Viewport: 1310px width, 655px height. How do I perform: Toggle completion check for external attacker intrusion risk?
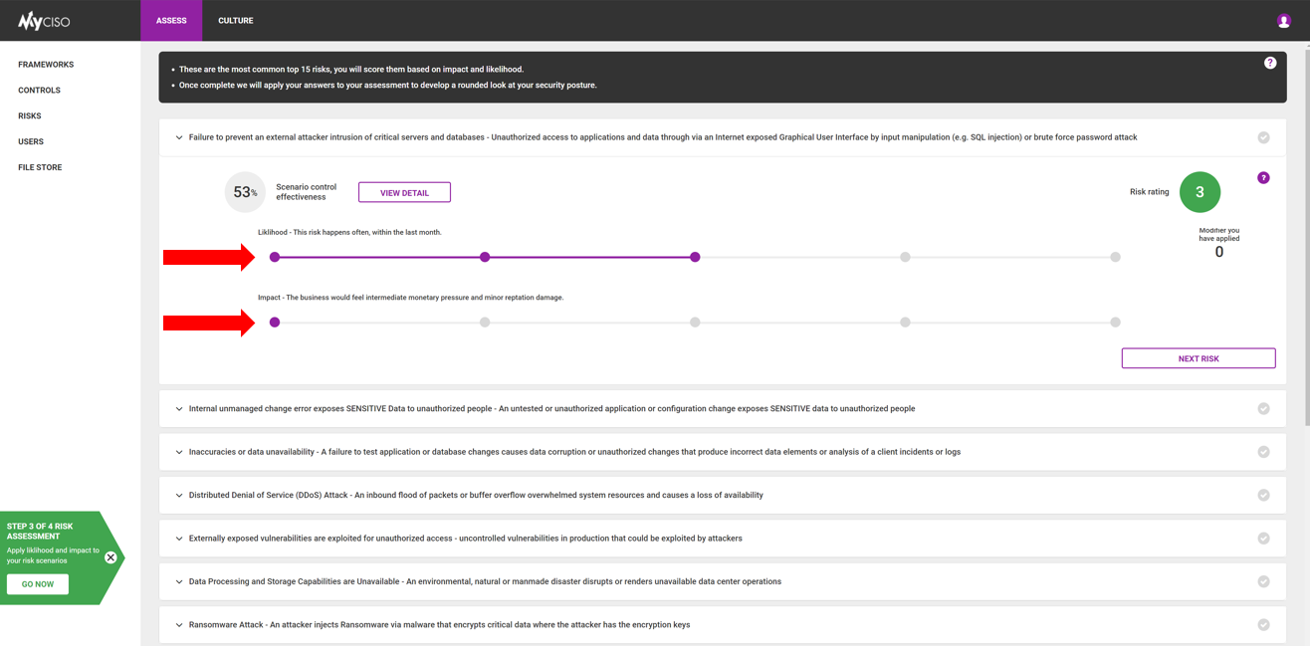click(1263, 137)
